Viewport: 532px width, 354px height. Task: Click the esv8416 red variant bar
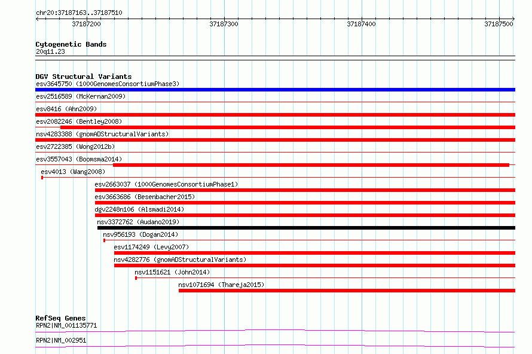[275, 115]
